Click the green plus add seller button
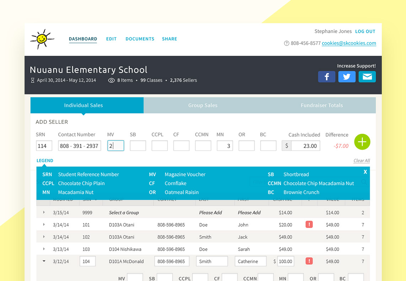Image resolution: width=406 pixels, height=281 pixels. [x=362, y=142]
